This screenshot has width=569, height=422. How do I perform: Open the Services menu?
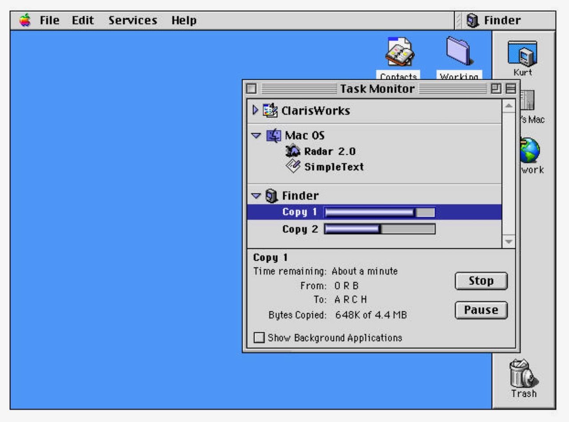coord(132,20)
